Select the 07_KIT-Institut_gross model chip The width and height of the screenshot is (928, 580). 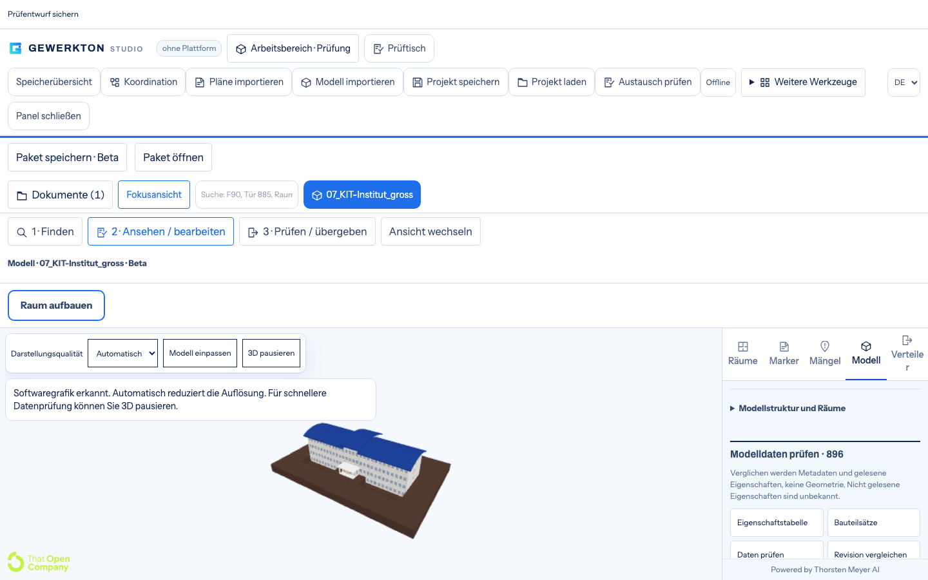click(362, 195)
